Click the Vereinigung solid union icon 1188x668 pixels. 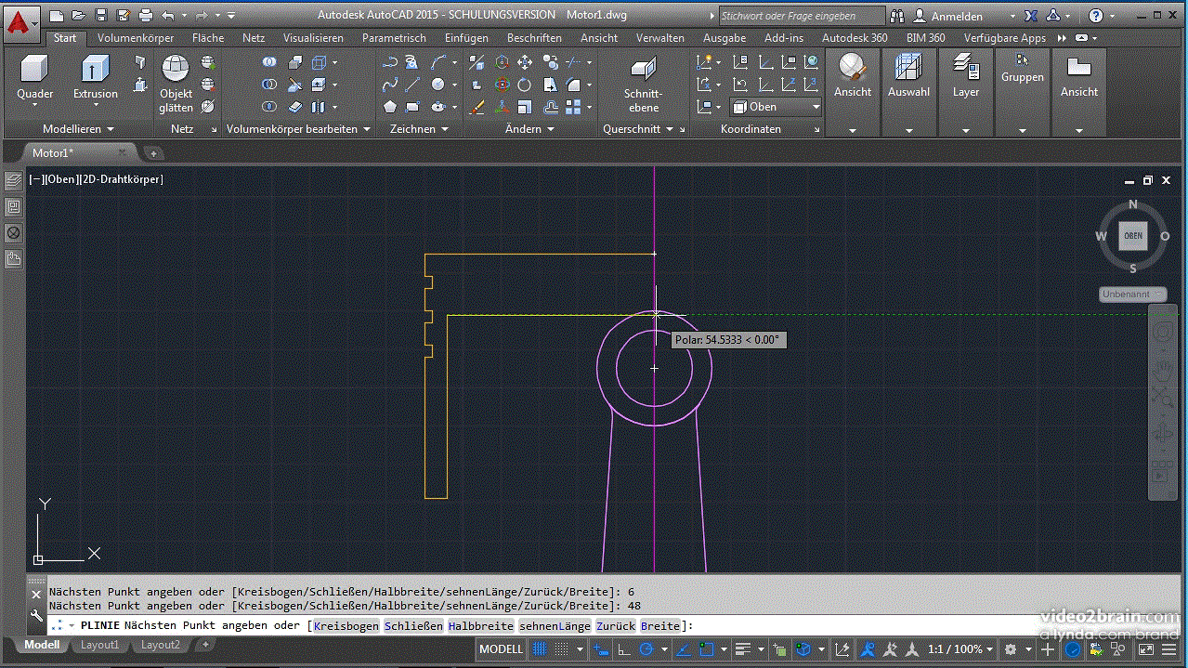pos(269,61)
